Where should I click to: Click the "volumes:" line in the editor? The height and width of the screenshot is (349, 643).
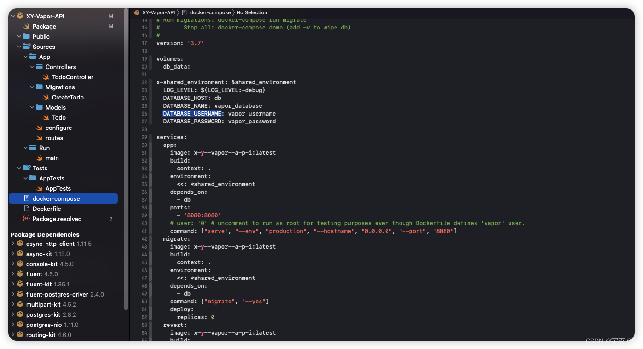coord(170,59)
